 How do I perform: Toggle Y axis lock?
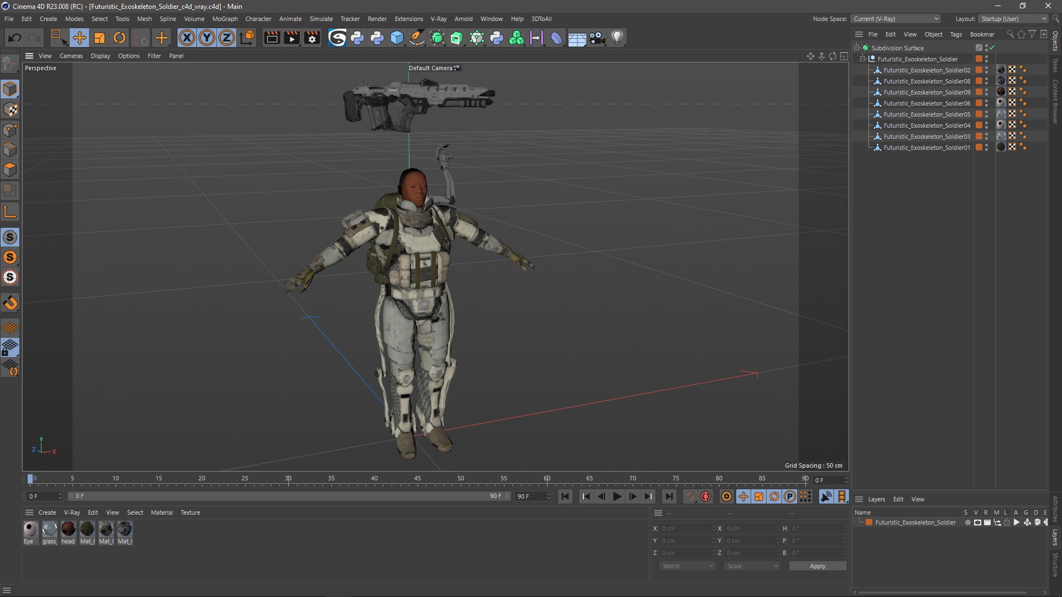207,38
